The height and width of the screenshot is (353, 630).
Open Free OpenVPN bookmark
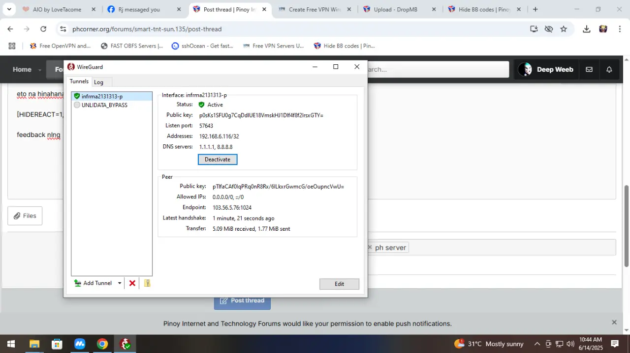[61, 46]
